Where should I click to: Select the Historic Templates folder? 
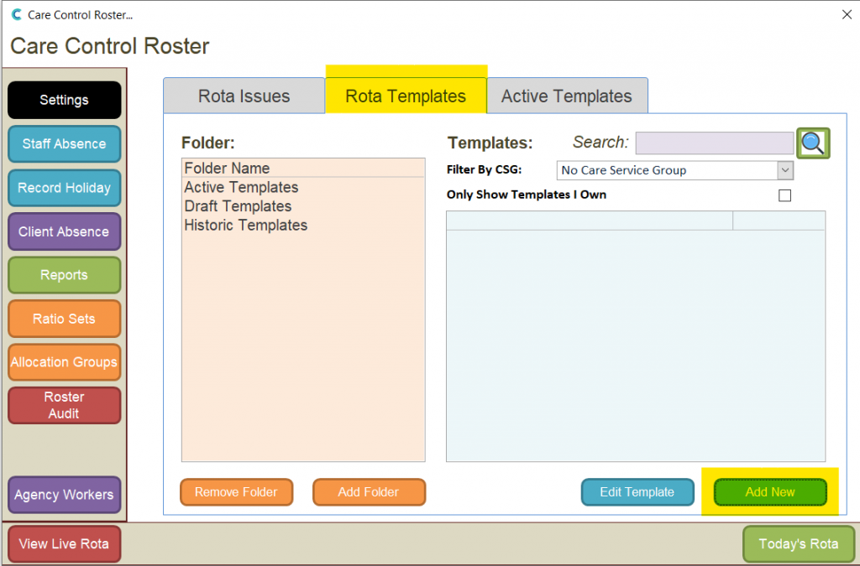point(303,225)
